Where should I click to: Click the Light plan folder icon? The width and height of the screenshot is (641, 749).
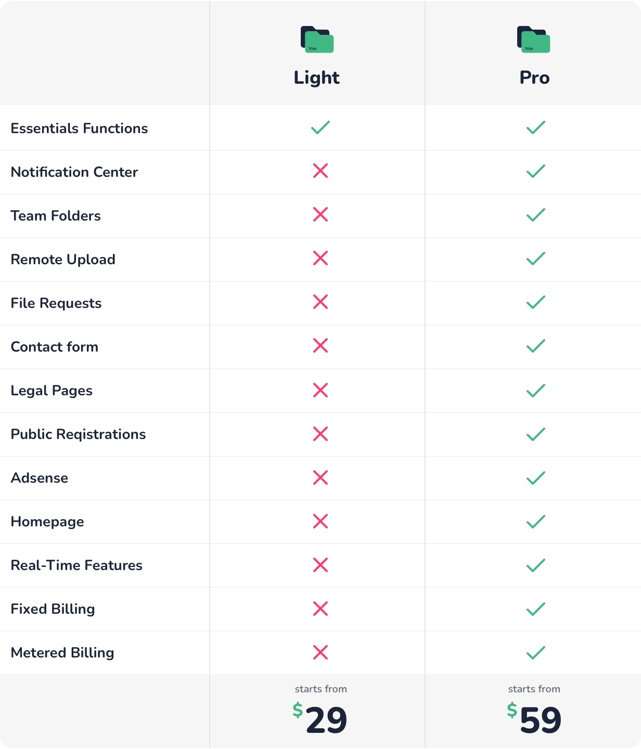(317, 40)
